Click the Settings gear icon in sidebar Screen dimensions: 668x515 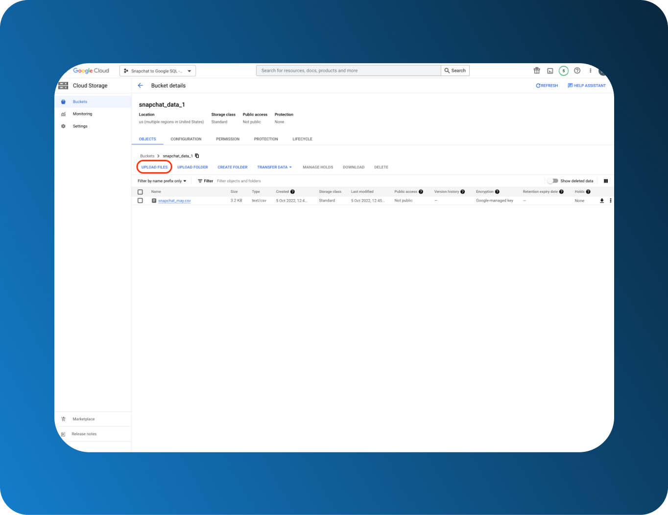tap(63, 126)
